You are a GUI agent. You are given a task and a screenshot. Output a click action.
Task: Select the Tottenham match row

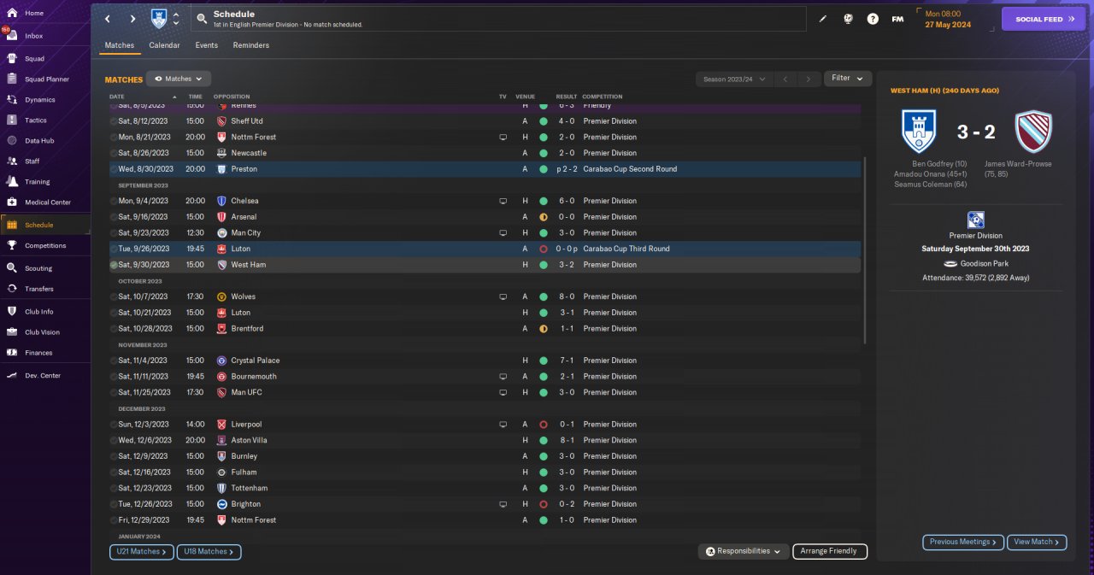485,488
